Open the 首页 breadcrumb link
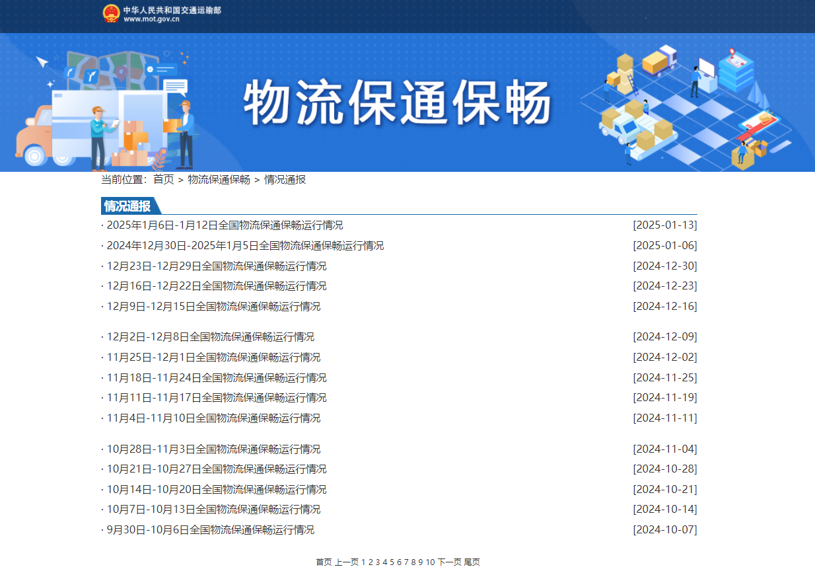The height and width of the screenshot is (573, 815). [163, 180]
